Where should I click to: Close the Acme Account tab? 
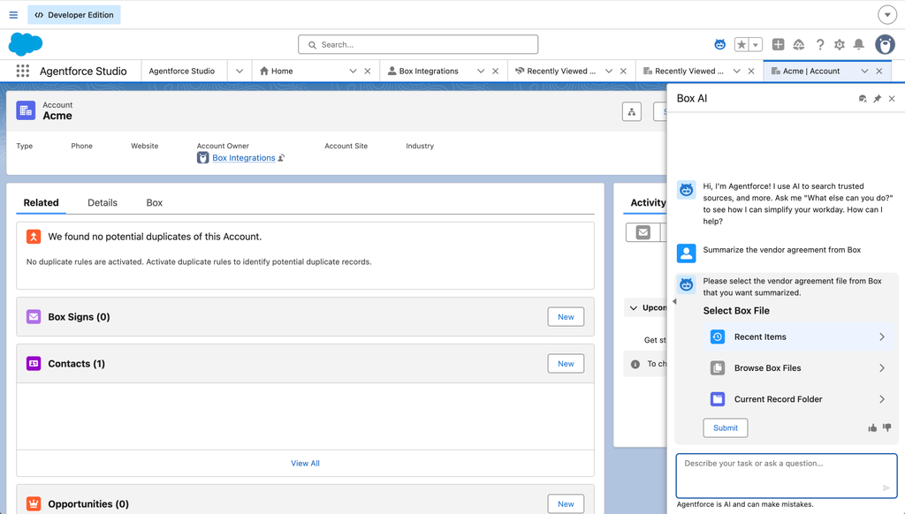coord(879,71)
